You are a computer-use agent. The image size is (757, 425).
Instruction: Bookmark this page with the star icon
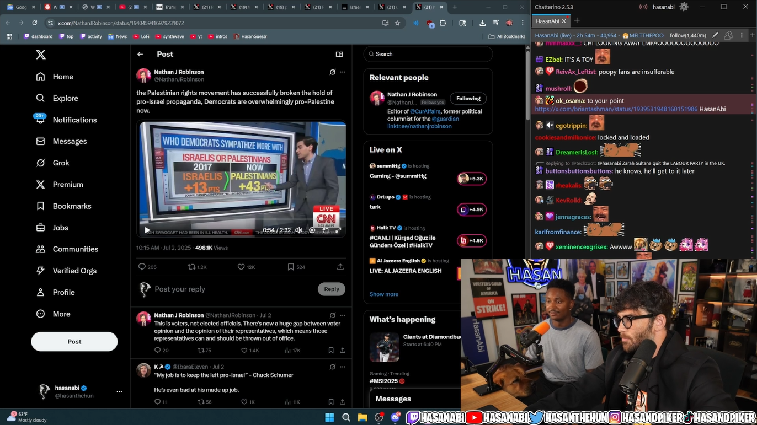397,23
